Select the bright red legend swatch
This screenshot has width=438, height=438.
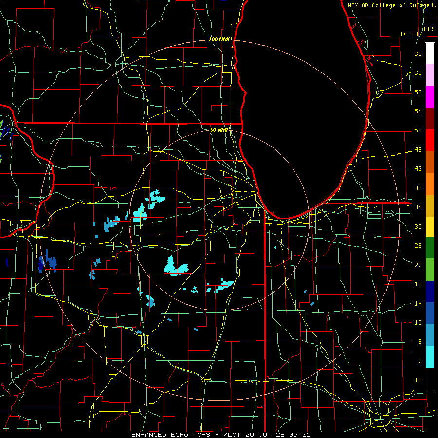430,140
